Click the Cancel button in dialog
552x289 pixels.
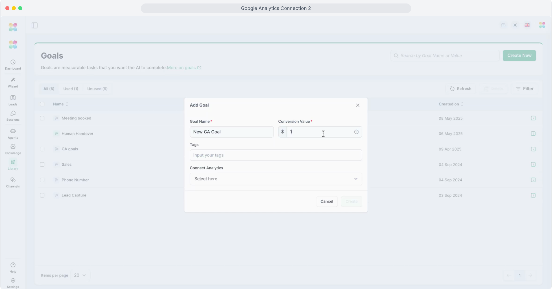click(327, 201)
